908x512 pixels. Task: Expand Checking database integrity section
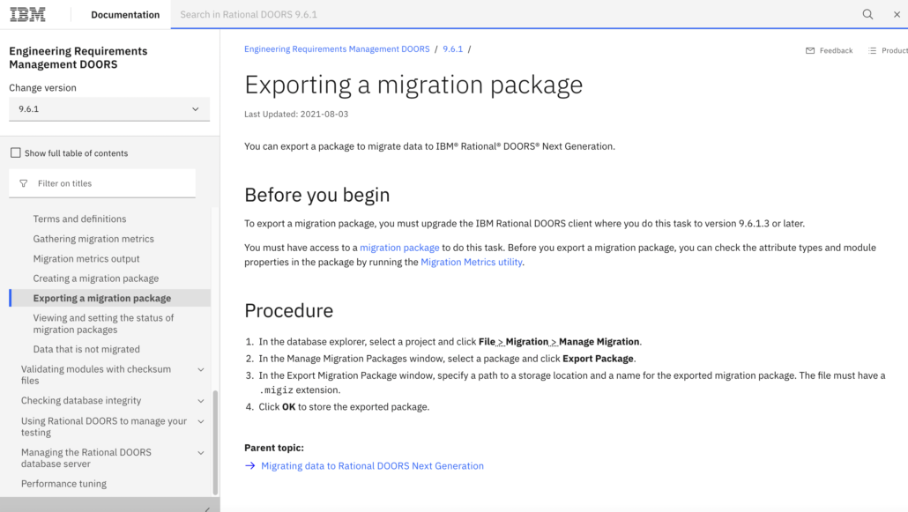(x=201, y=401)
